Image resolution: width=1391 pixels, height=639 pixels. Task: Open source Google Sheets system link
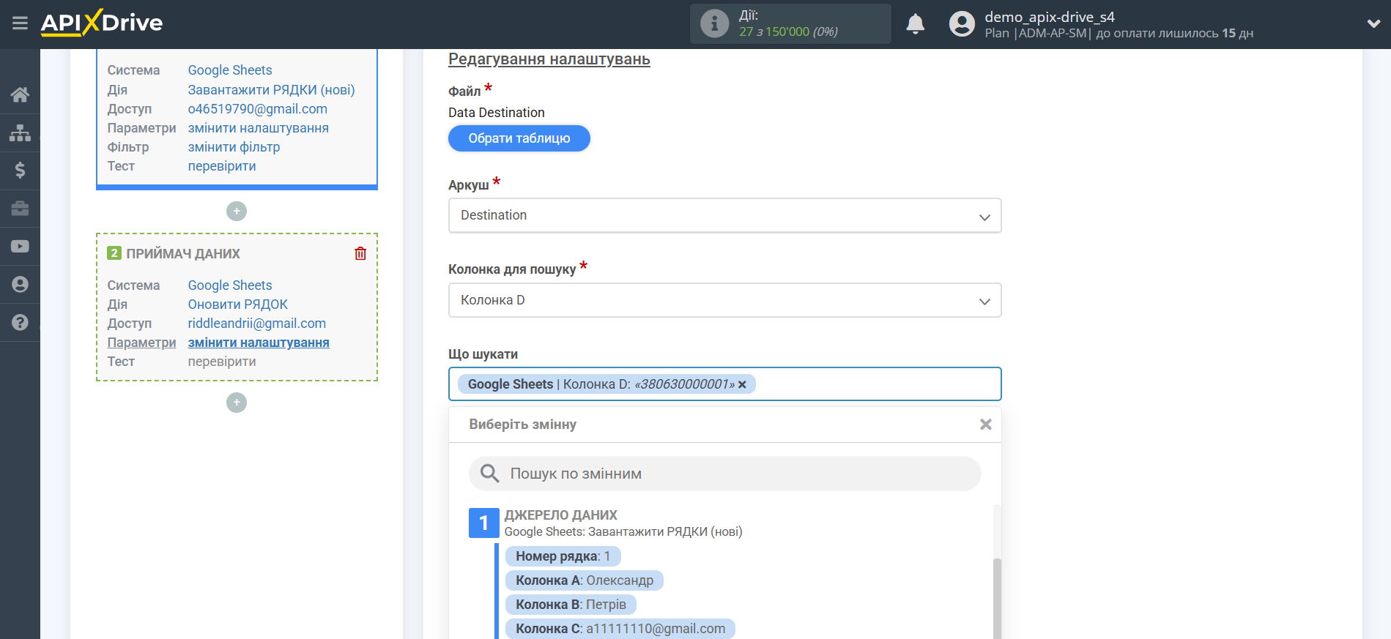coord(230,70)
